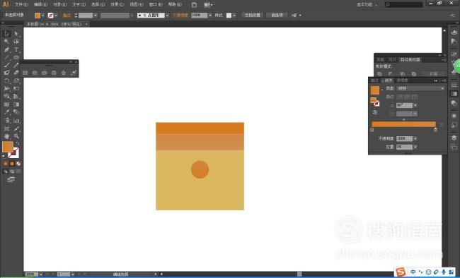Expand the opacity 100% dropdown in control bar
The image size is (460, 278).
click(x=210, y=16)
